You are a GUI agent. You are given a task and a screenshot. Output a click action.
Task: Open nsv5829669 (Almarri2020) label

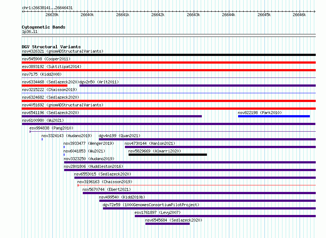click(x=155, y=151)
